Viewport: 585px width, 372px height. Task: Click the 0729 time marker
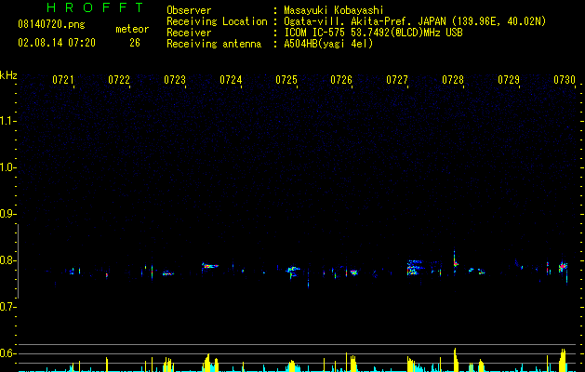point(509,80)
